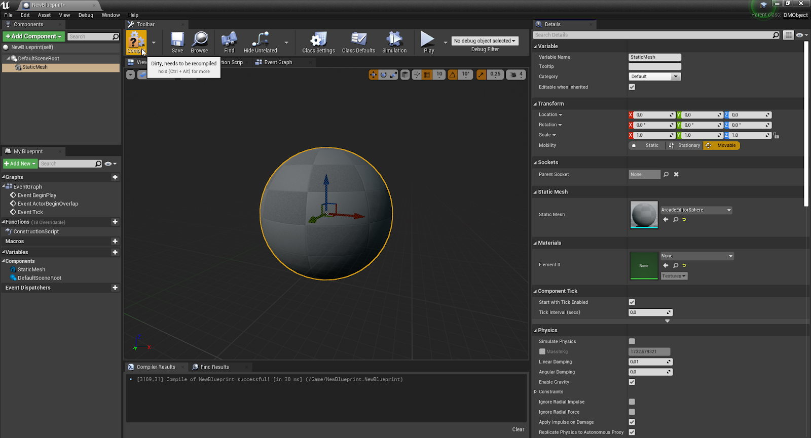Open the Find tool in toolbar
Screen dimensions: 811x438
coord(229,43)
